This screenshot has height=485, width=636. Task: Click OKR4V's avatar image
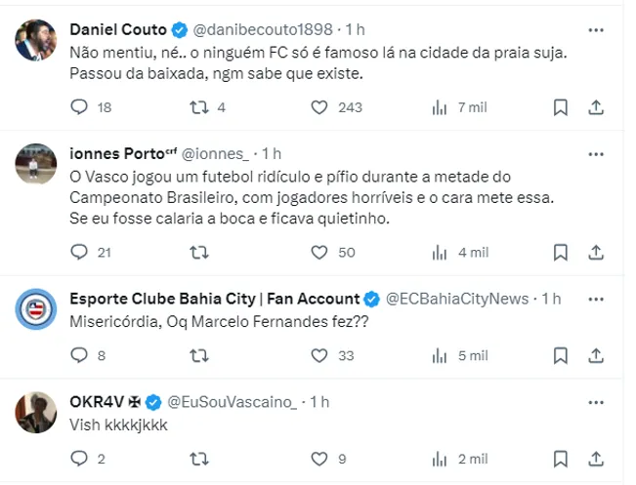pyautogui.click(x=36, y=411)
